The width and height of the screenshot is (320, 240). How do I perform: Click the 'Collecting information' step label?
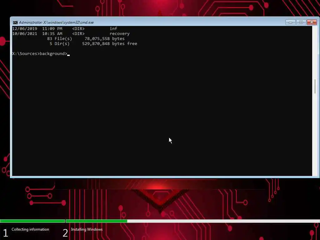point(30,229)
